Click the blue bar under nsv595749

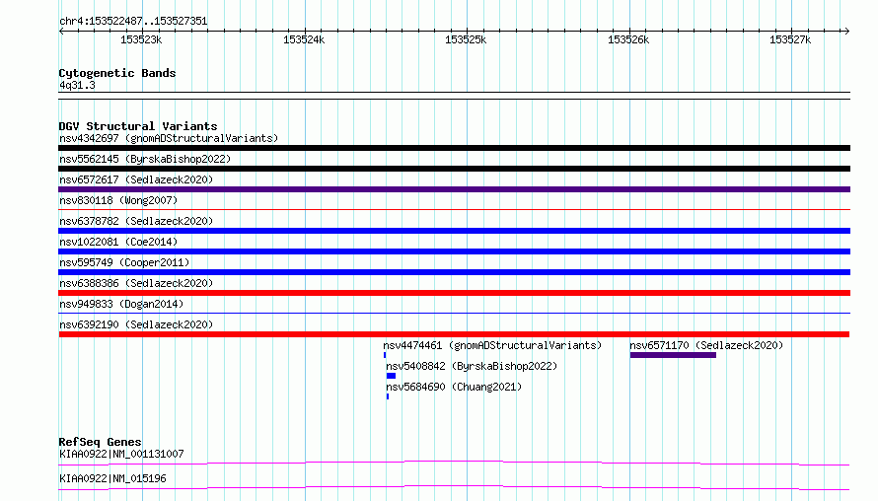pos(454,272)
